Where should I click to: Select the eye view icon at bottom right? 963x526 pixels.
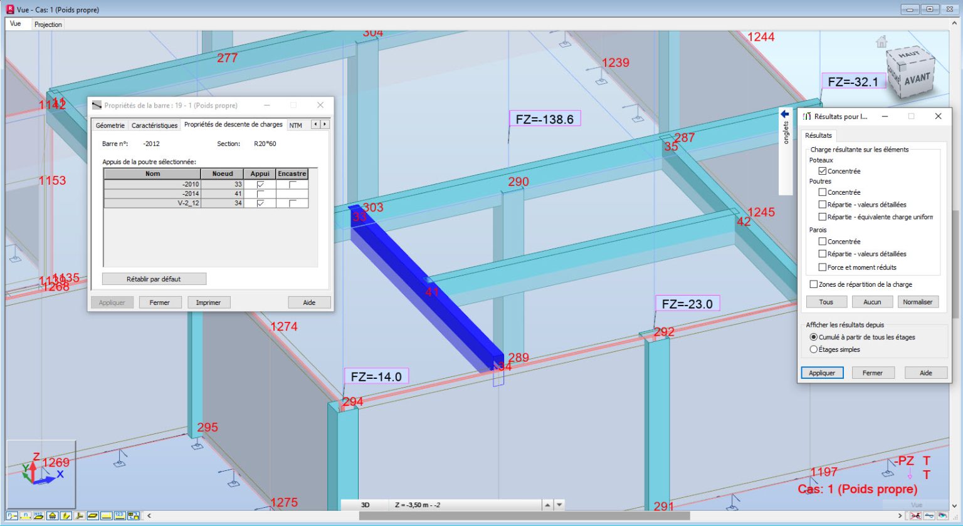click(942, 515)
